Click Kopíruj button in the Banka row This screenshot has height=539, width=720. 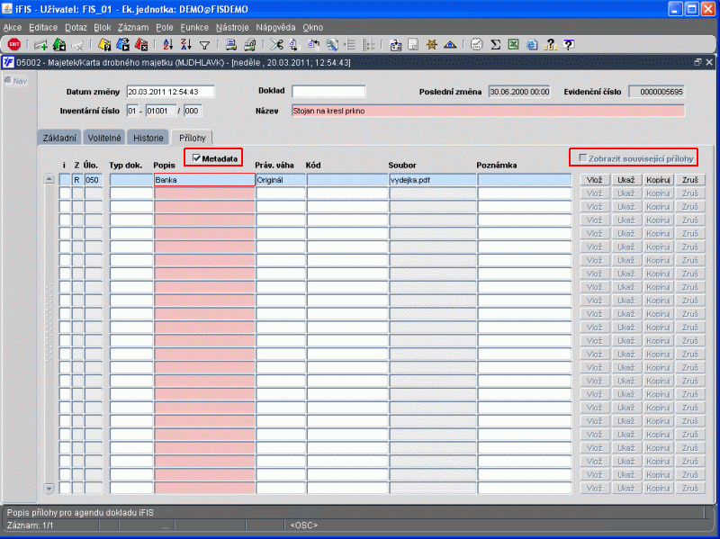coord(658,180)
